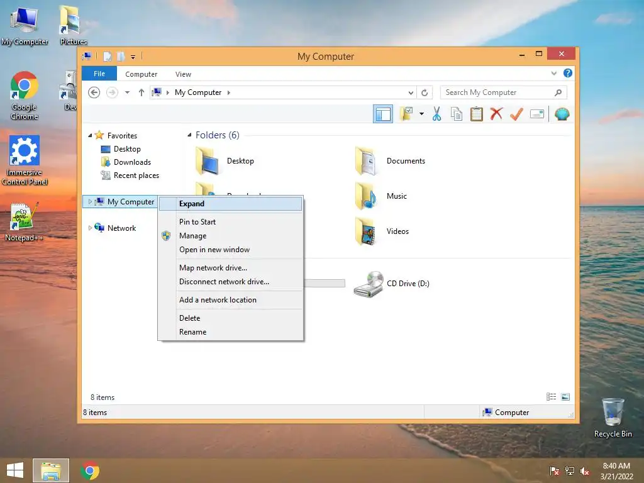The image size is (644, 483).
Task: Click the Paste clipboard icon
Action: tap(477, 114)
